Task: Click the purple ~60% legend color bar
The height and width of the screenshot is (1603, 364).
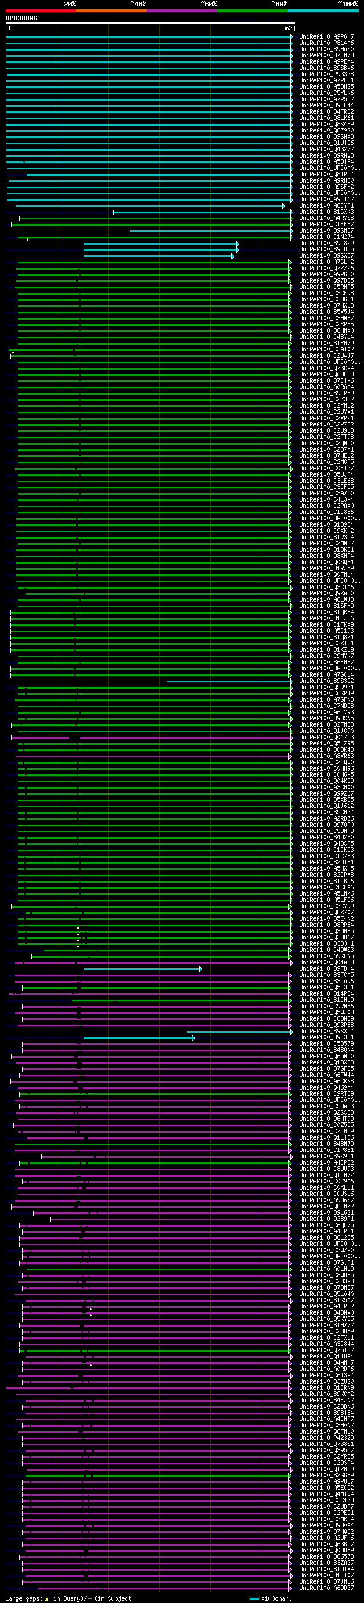Action: [x=183, y=10]
